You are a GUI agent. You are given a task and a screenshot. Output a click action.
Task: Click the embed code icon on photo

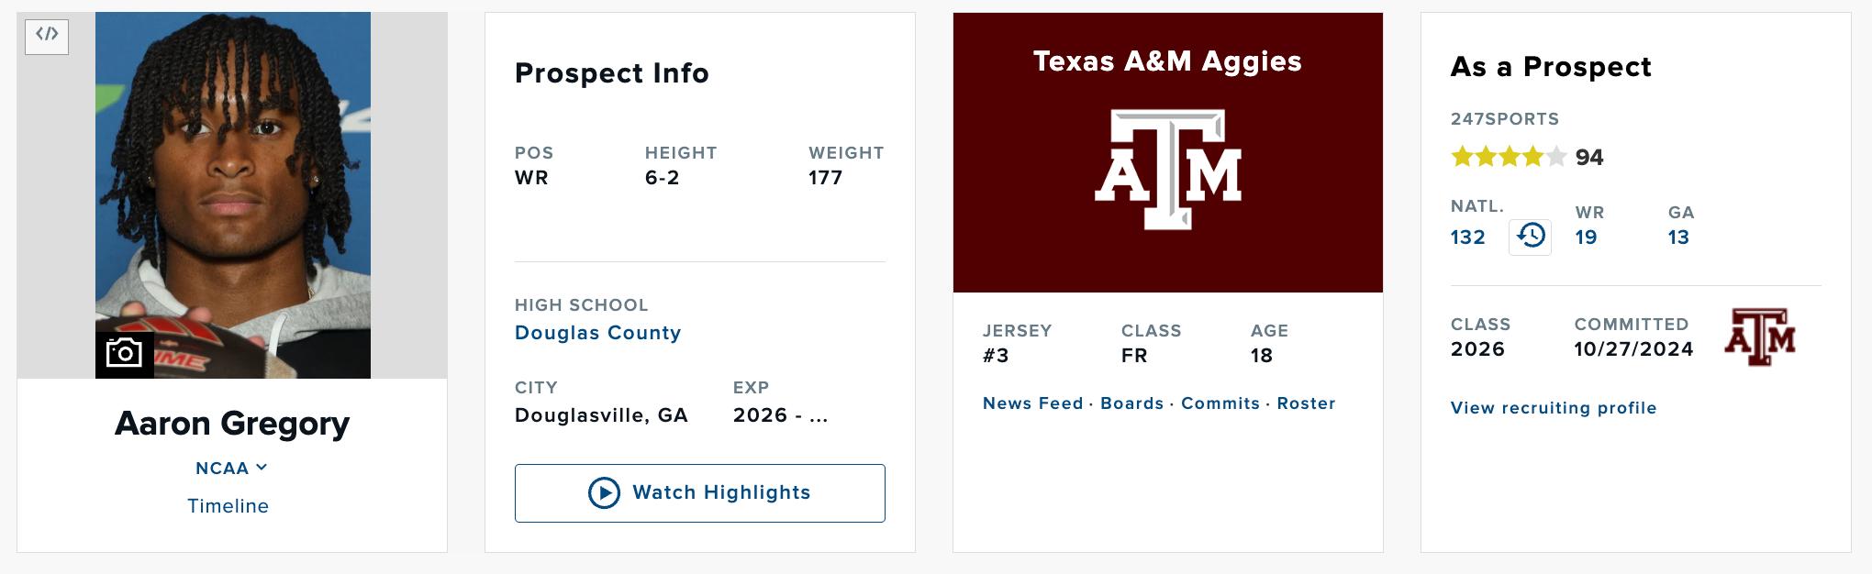(47, 36)
